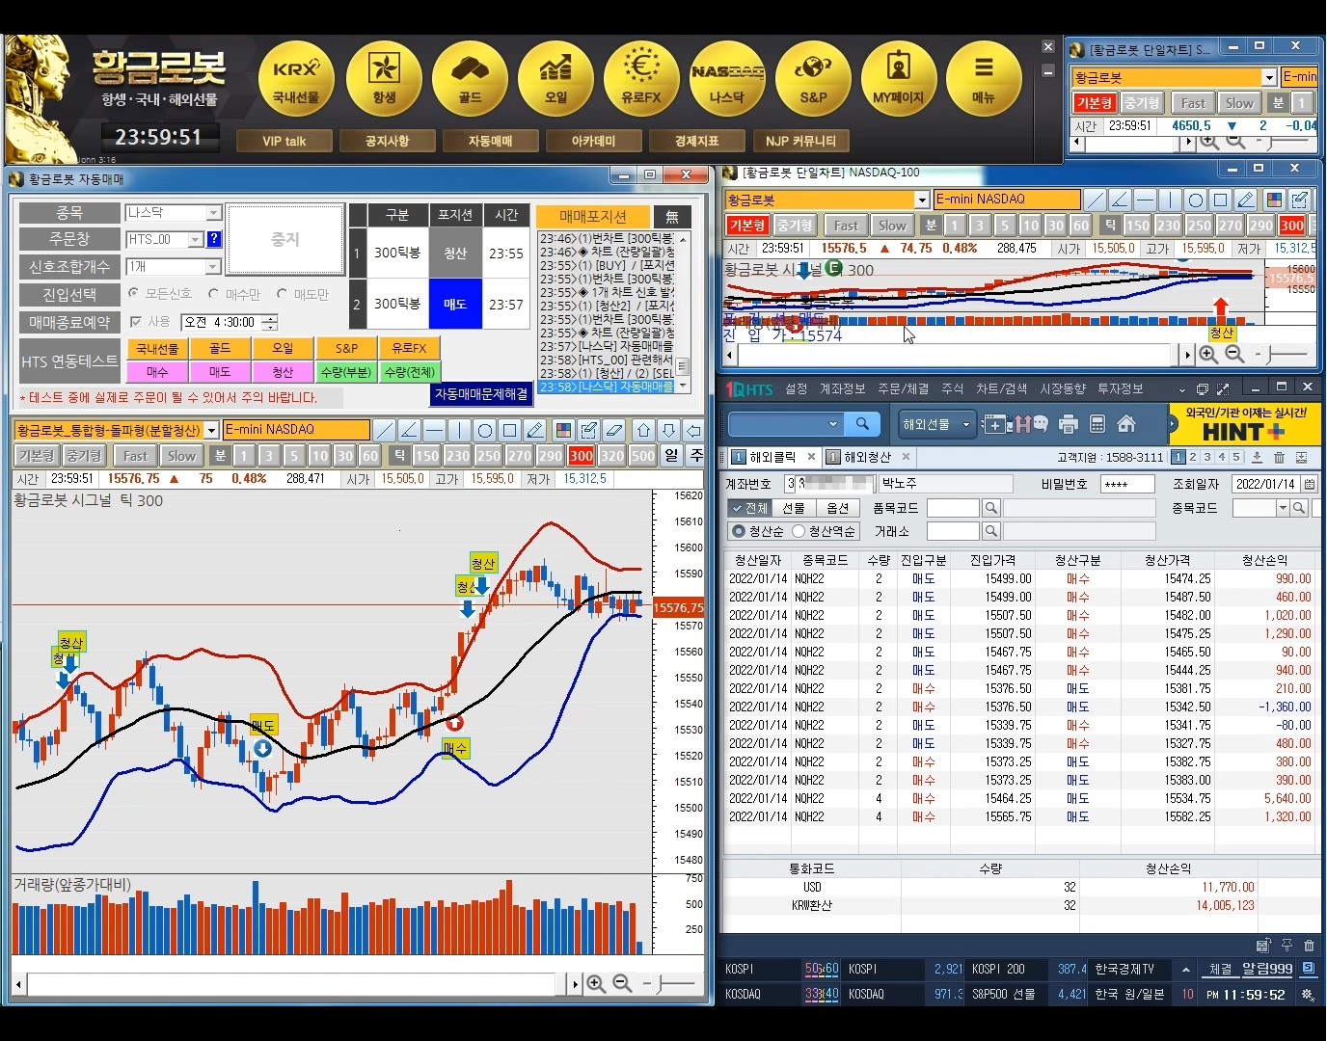
Task: Open the MY페이지 round icon
Action: coord(899,79)
